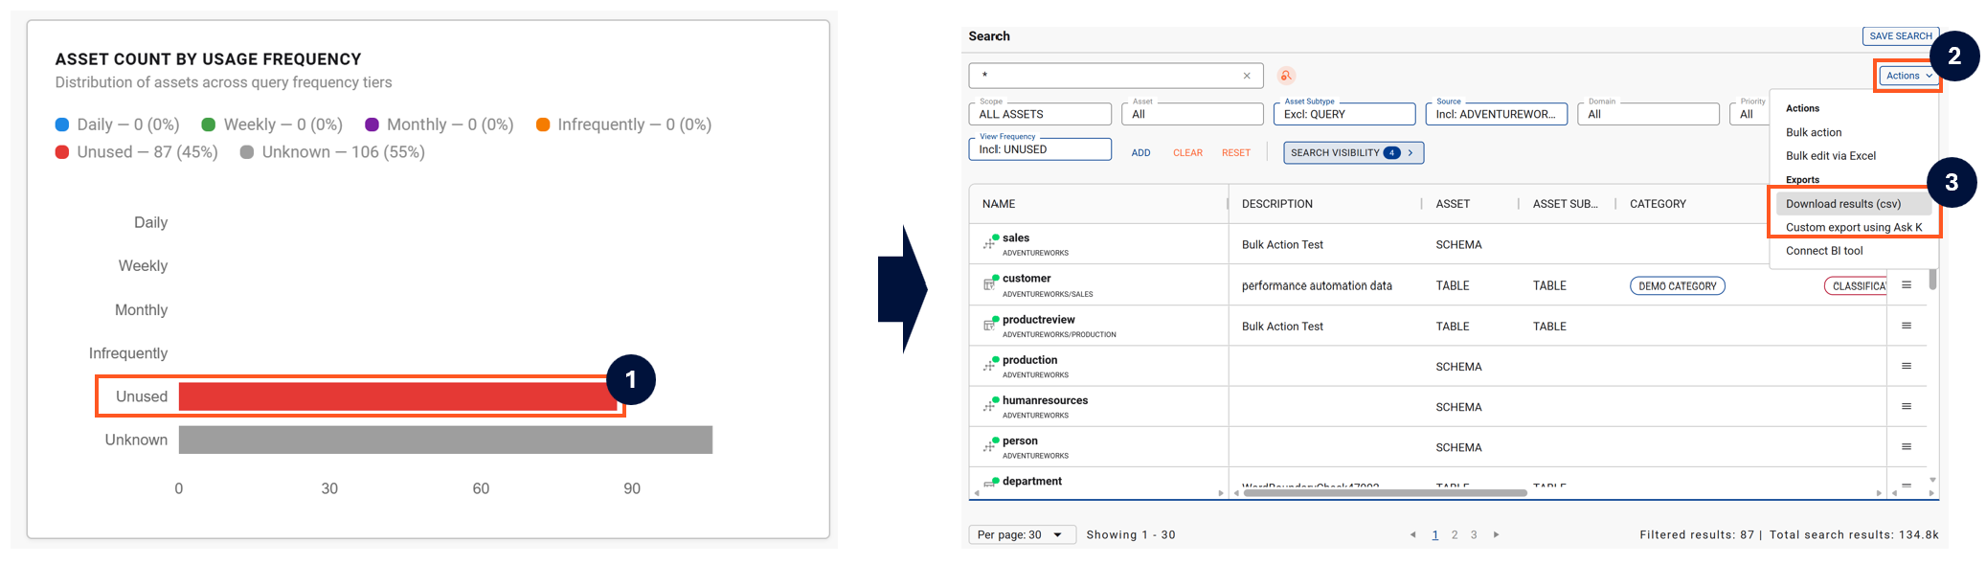The width and height of the screenshot is (1986, 565).
Task: Select Download results (csv)
Action: pos(1852,204)
